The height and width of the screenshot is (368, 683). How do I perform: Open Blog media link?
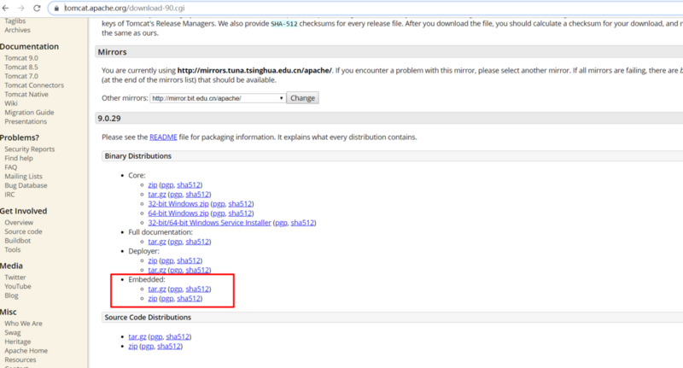(x=11, y=295)
